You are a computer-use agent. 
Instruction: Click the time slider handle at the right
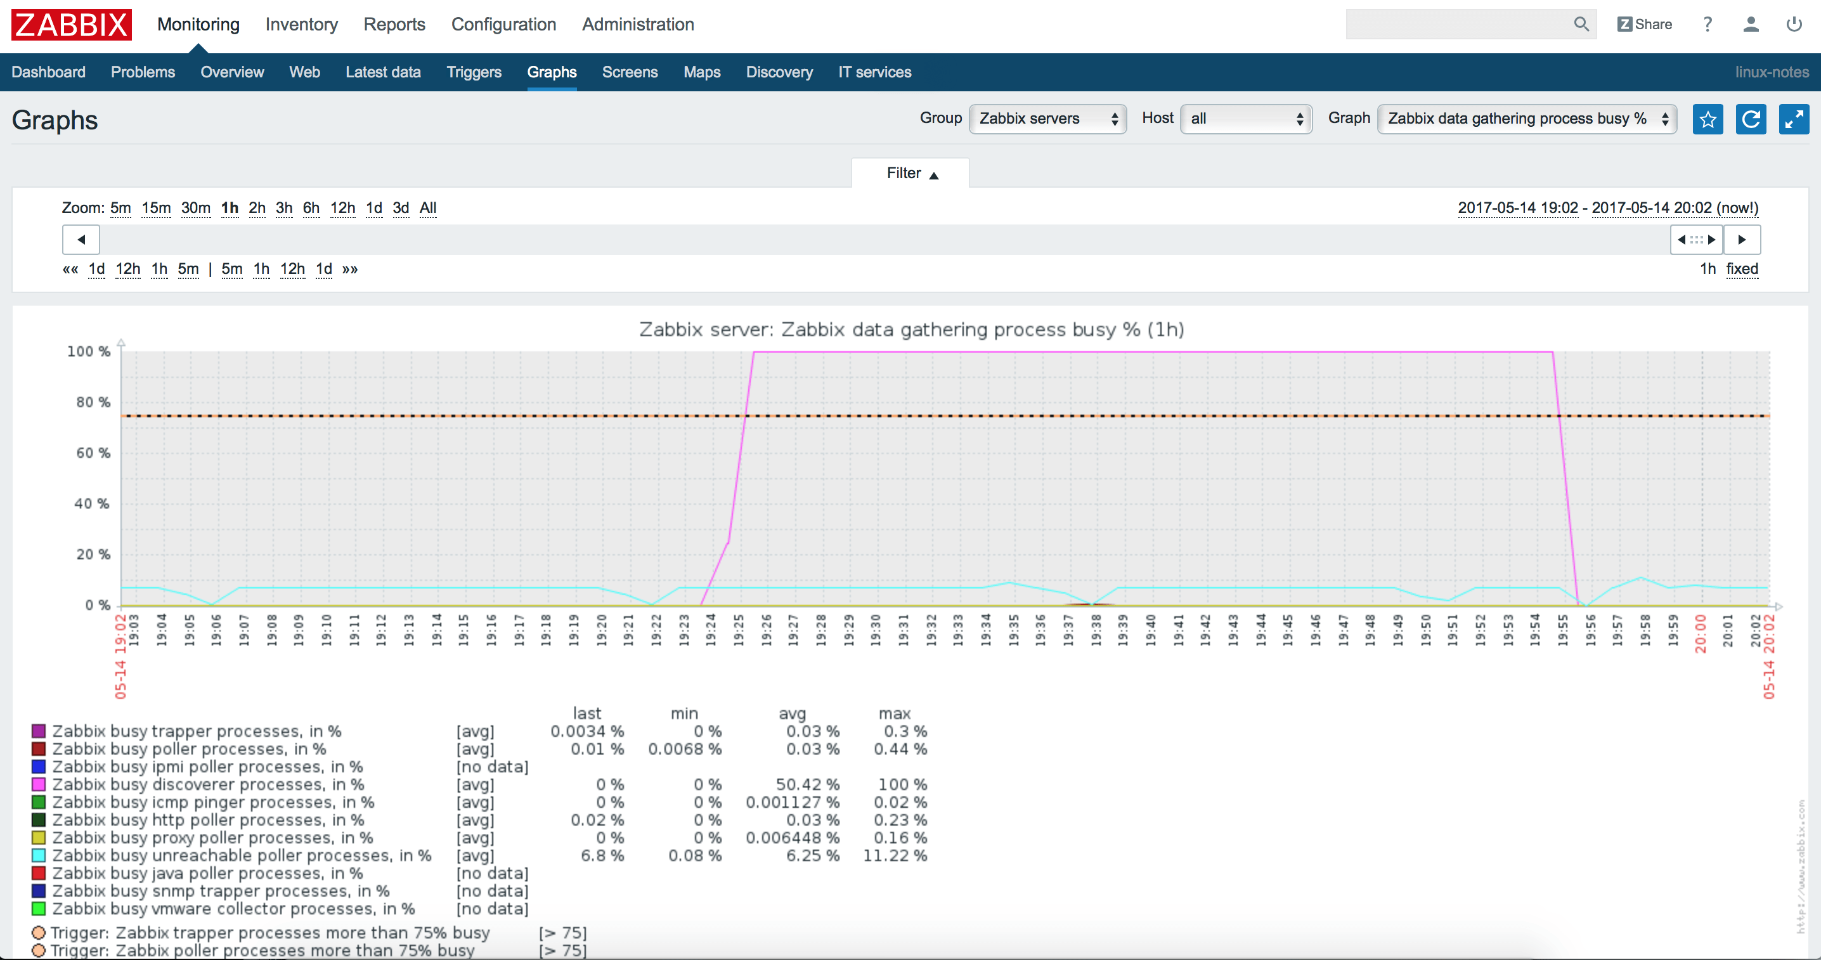click(1697, 240)
